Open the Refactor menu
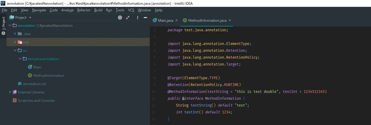371x125 pixels. 84,10
